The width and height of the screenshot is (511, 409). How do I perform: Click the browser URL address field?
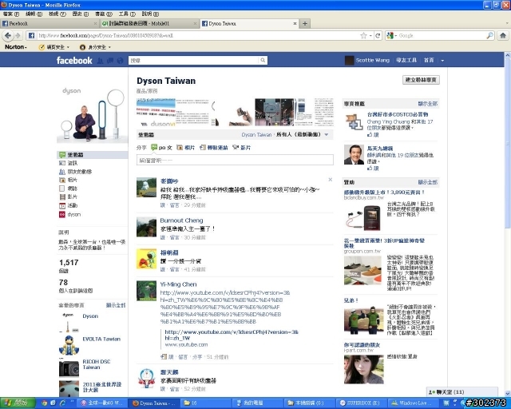pos(197,36)
